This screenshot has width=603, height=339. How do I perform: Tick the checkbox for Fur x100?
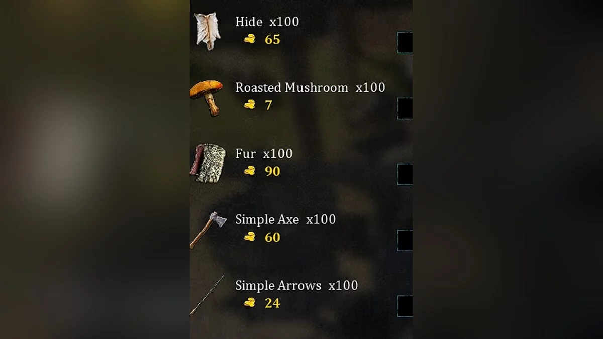coord(405,174)
